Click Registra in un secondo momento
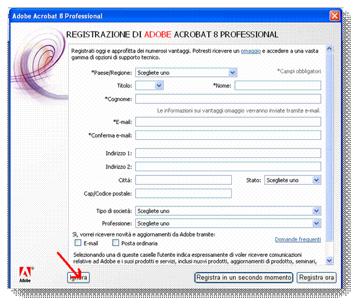Viewport: 361px width, 306px height. point(244,278)
